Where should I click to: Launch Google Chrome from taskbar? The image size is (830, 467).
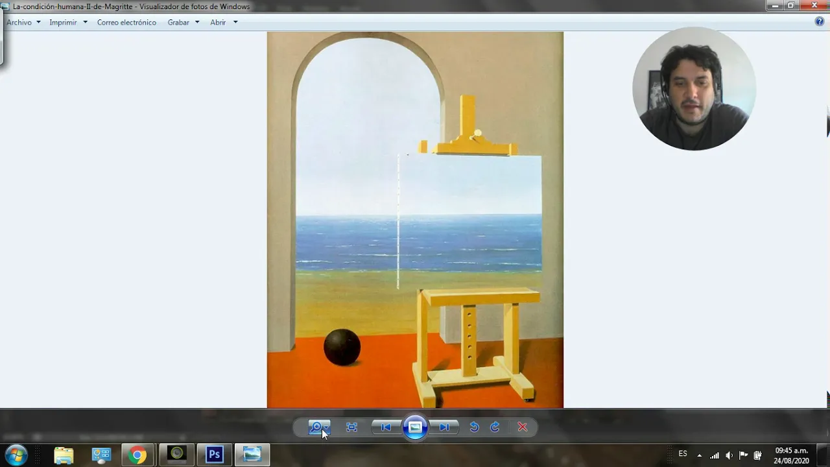click(137, 455)
